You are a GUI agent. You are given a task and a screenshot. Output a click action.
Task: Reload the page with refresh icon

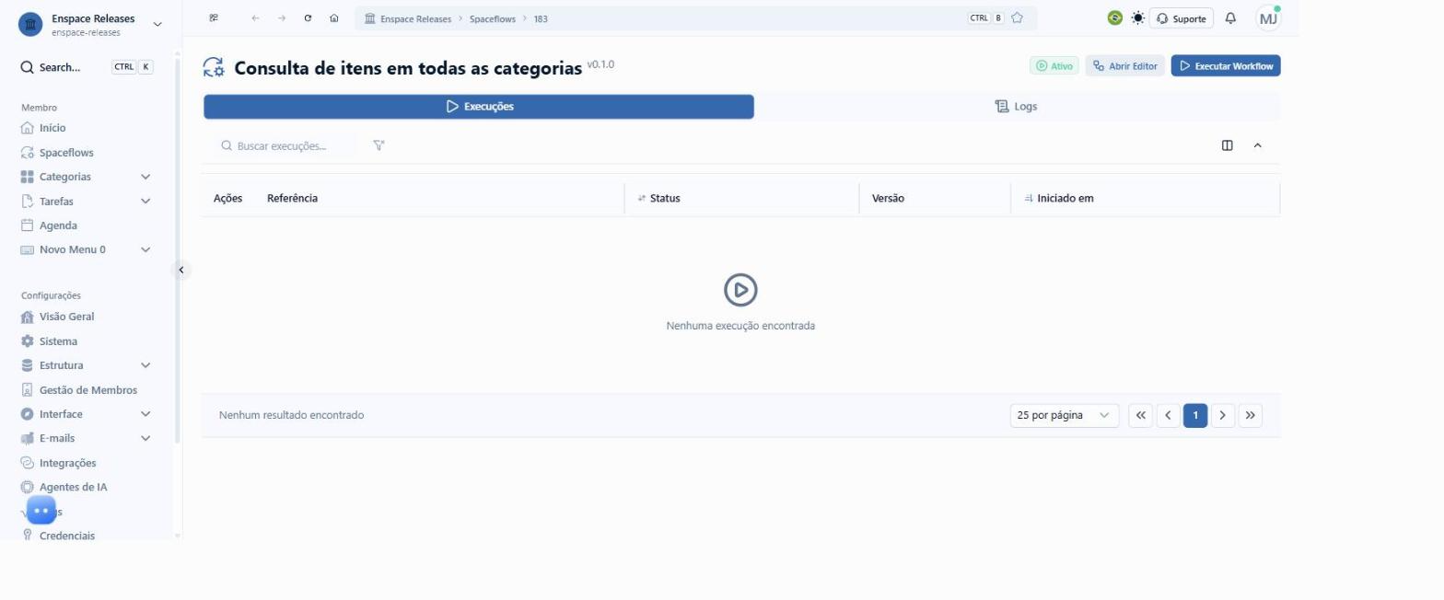click(x=308, y=18)
